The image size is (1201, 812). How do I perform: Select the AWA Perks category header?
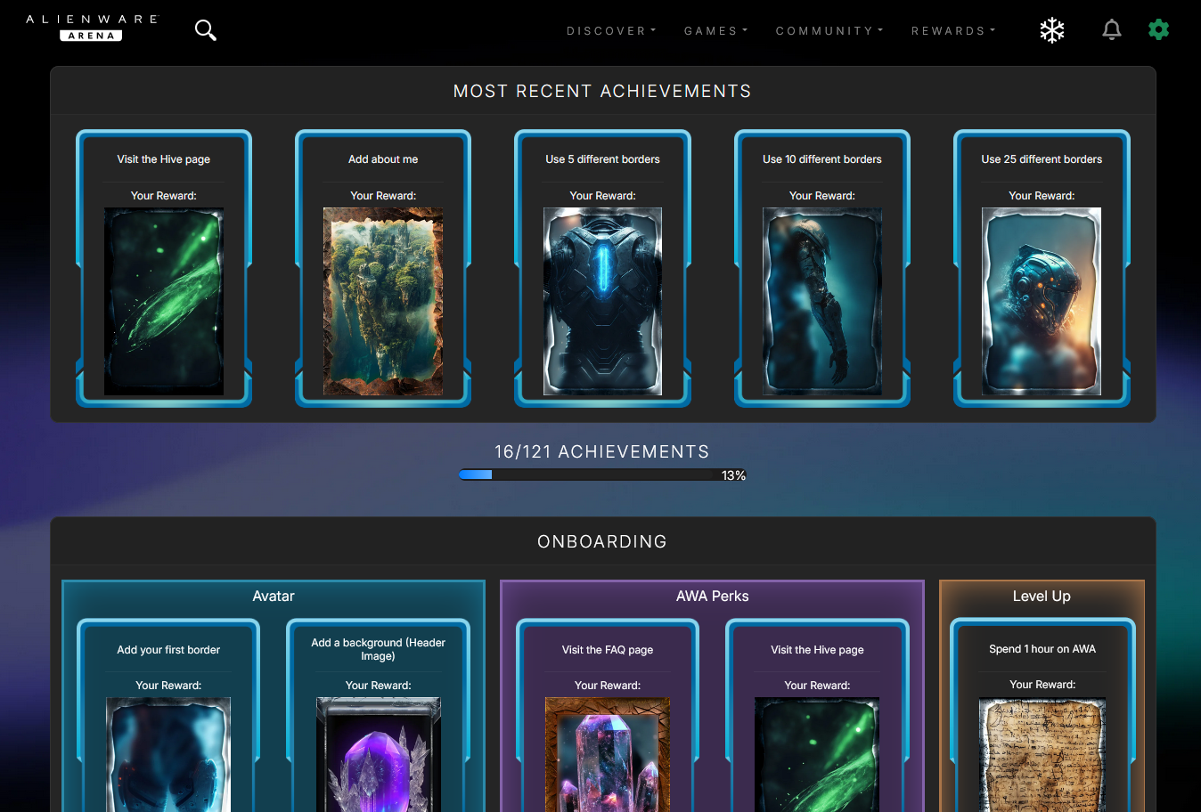click(x=713, y=597)
